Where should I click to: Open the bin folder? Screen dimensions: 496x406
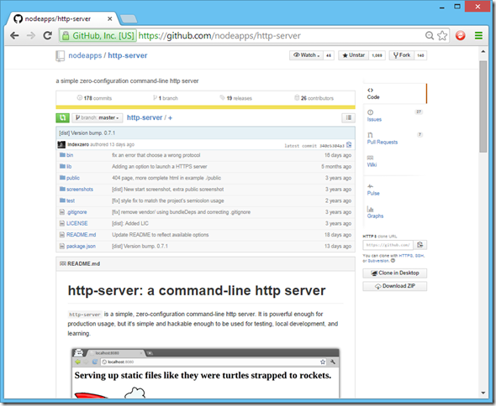click(70, 155)
